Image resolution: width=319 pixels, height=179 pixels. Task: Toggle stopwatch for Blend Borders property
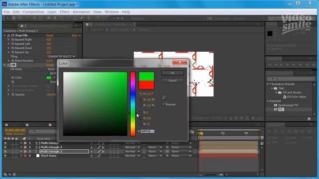click(12, 61)
